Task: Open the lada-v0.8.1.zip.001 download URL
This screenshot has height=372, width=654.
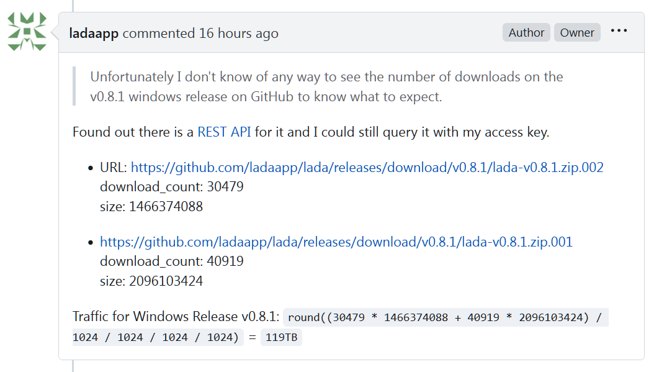Action: [x=336, y=242]
